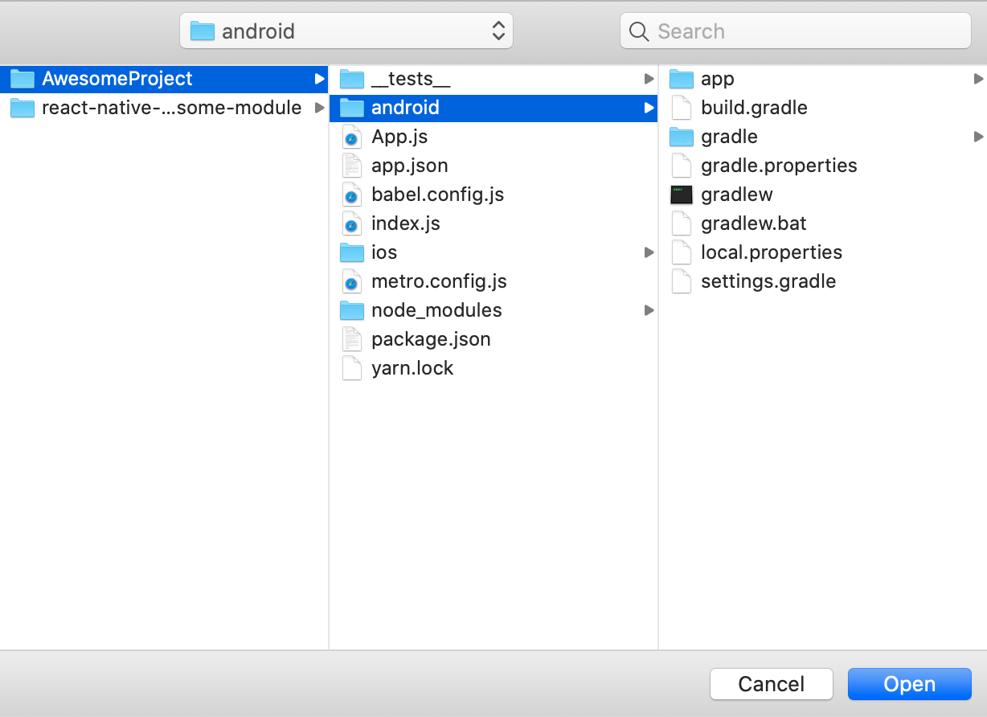This screenshot has width=987, height=717.
Task: Click the ios folder icon
Action: pyautogui.click(x=352, y=252)
